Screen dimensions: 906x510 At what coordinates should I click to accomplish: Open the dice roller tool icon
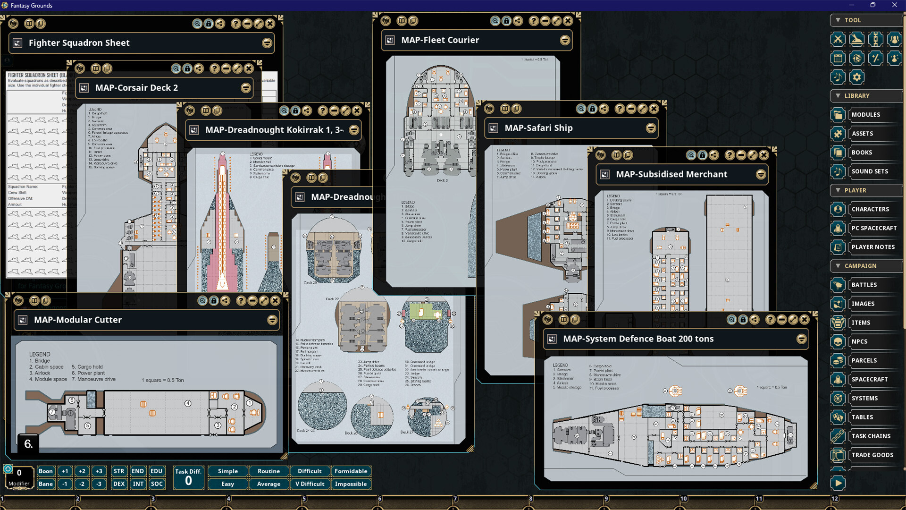(857, 58)
